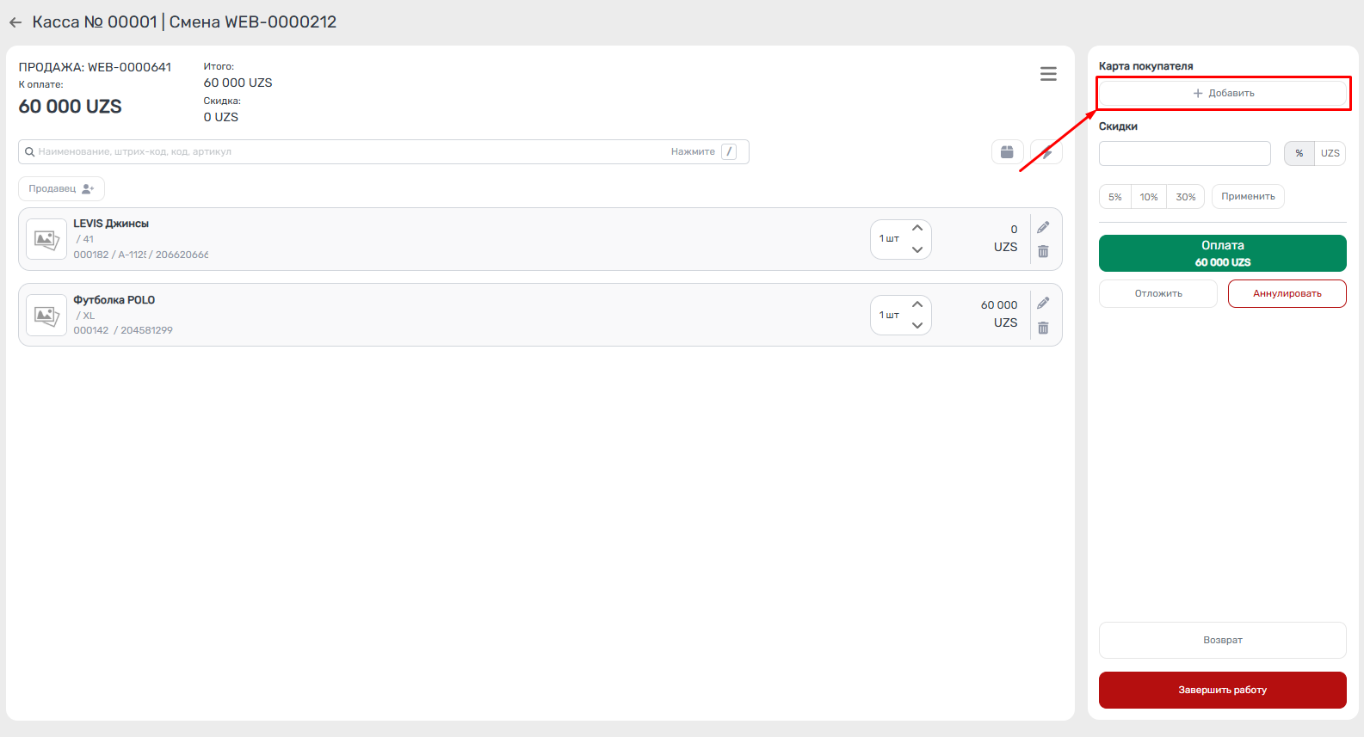1364x737 pixels.
Task: Increase quantity of Футболка POLO
Action: click(x=917, y=305)
